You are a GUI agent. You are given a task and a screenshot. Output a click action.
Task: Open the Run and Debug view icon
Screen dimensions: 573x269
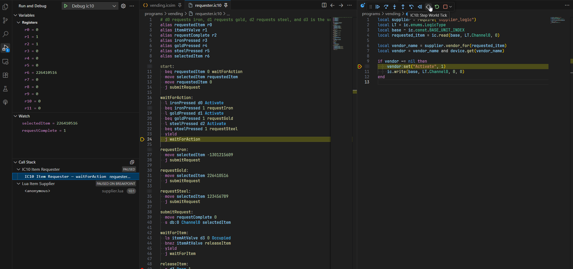click(5, 48)
